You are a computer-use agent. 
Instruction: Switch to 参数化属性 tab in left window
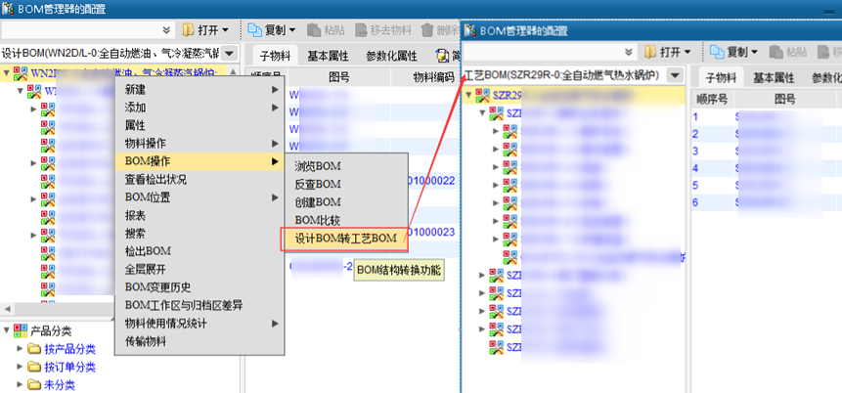coord(392,56)
